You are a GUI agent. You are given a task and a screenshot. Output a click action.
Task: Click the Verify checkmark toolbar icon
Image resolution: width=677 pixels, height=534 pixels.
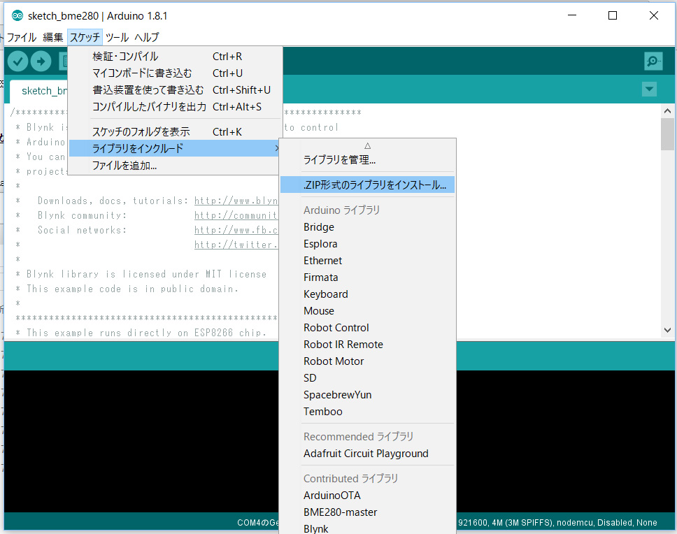tap(17, 62)
